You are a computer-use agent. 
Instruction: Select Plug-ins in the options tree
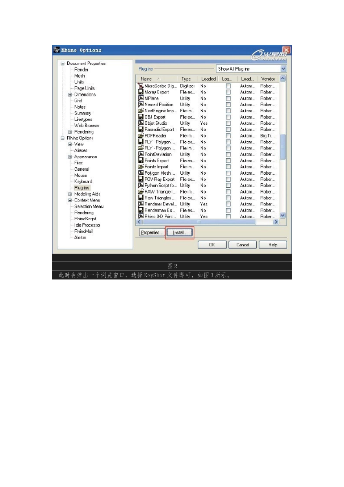pos(81,188)
